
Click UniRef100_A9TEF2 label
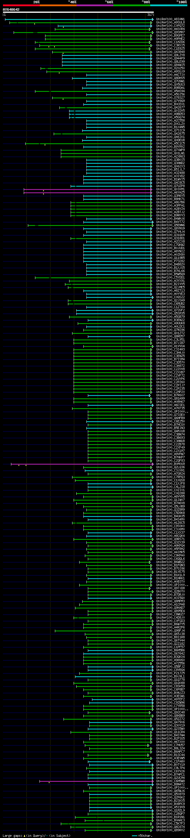pyautogui.click(x=170, y=699)
